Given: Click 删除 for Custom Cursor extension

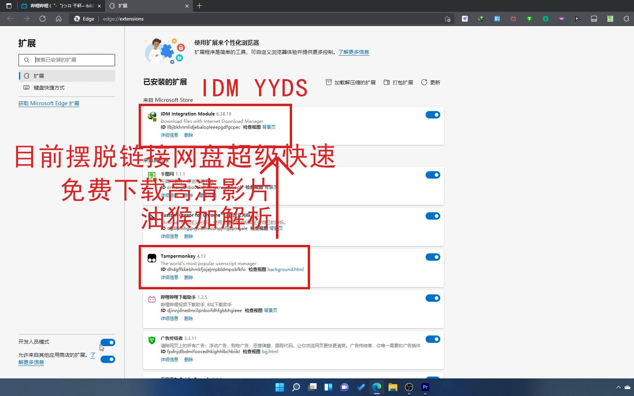Looking at the screenshot, I should (x=189, y=236).
